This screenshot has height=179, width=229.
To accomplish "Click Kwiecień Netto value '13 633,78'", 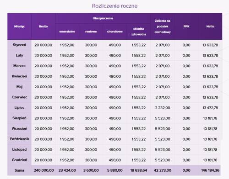I will pyautogui.click(x=210, y=76).
